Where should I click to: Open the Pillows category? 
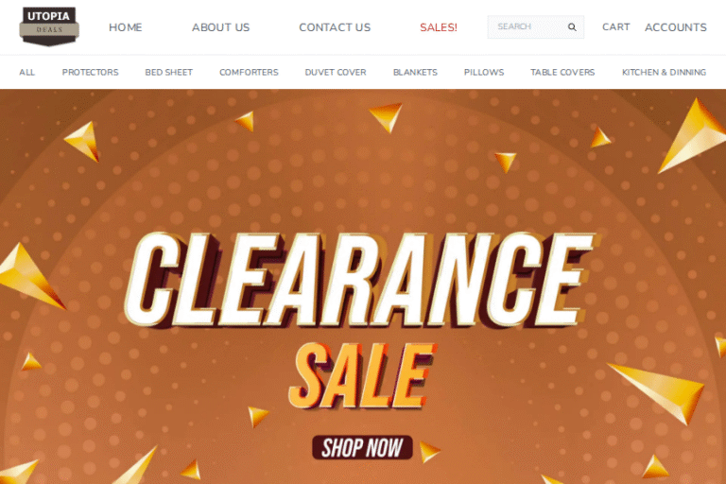[x=484, y=72]
